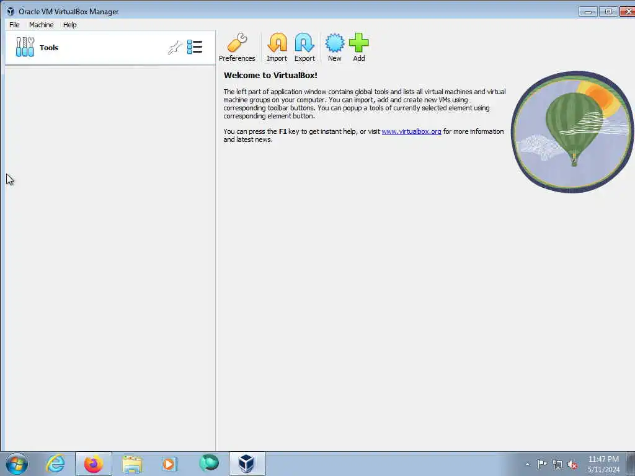
Task: Click the pin tools icon
Action: (175, 47)
